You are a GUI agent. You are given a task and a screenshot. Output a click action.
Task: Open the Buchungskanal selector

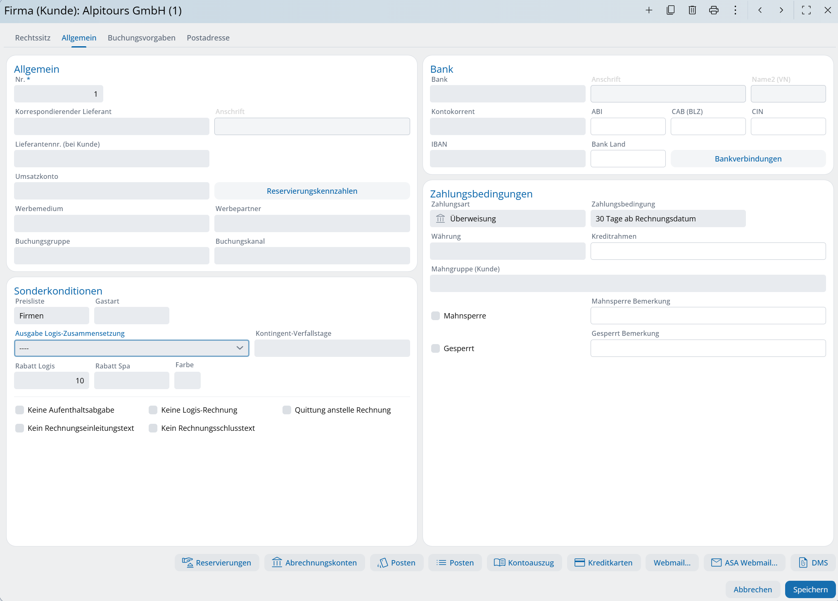click(x=312, y=256)
